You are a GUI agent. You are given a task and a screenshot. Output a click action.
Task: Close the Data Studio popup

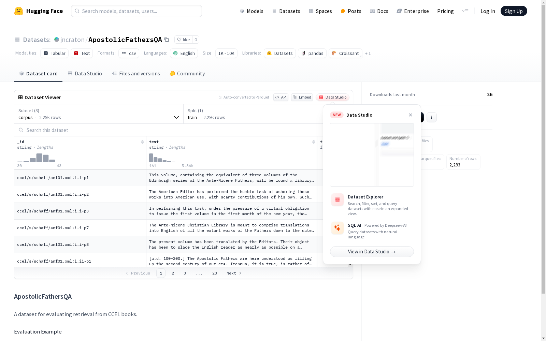(411, 115)
